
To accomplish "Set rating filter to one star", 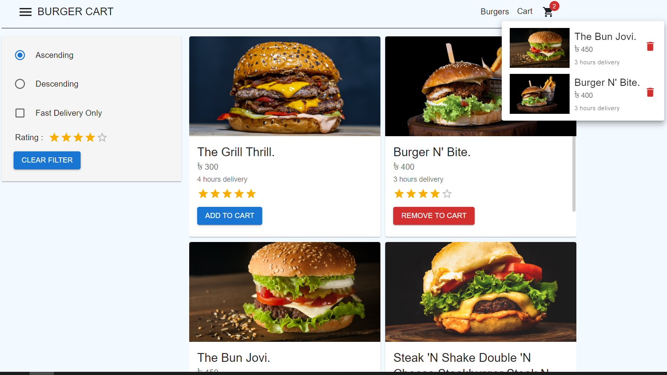I will [x=54, y=137].
